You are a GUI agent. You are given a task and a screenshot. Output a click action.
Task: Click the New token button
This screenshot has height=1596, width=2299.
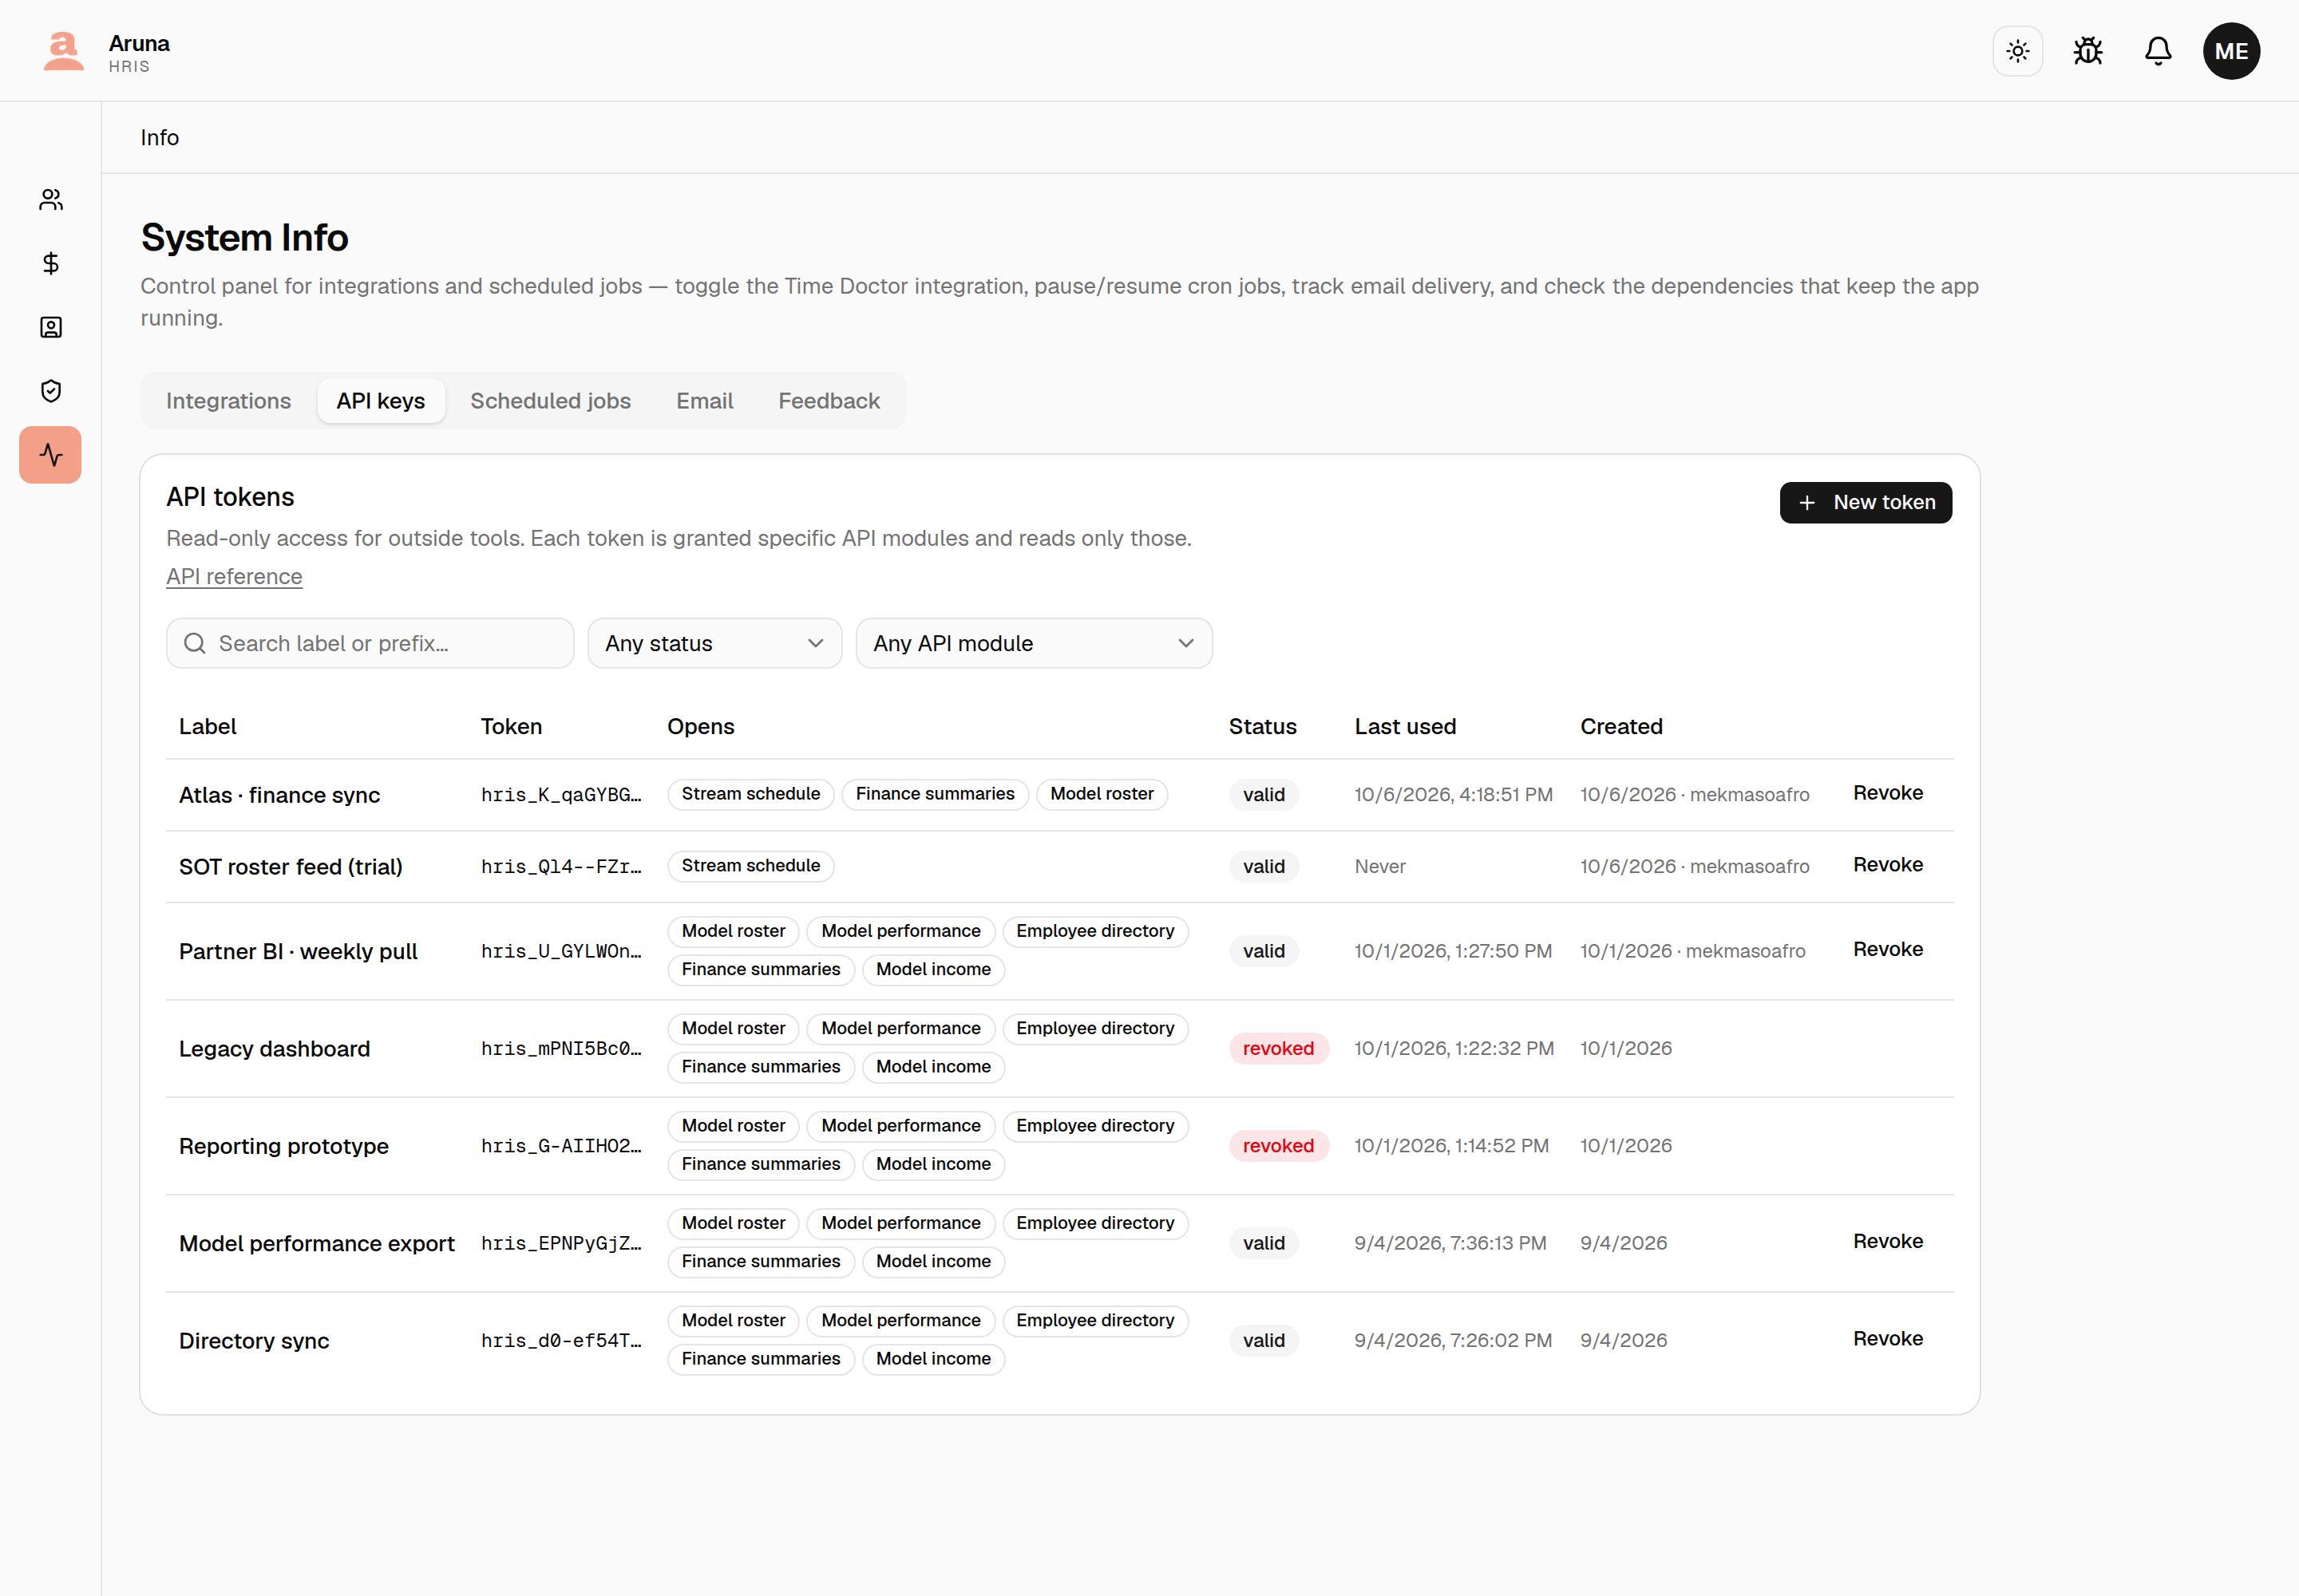coord(1865,502)
